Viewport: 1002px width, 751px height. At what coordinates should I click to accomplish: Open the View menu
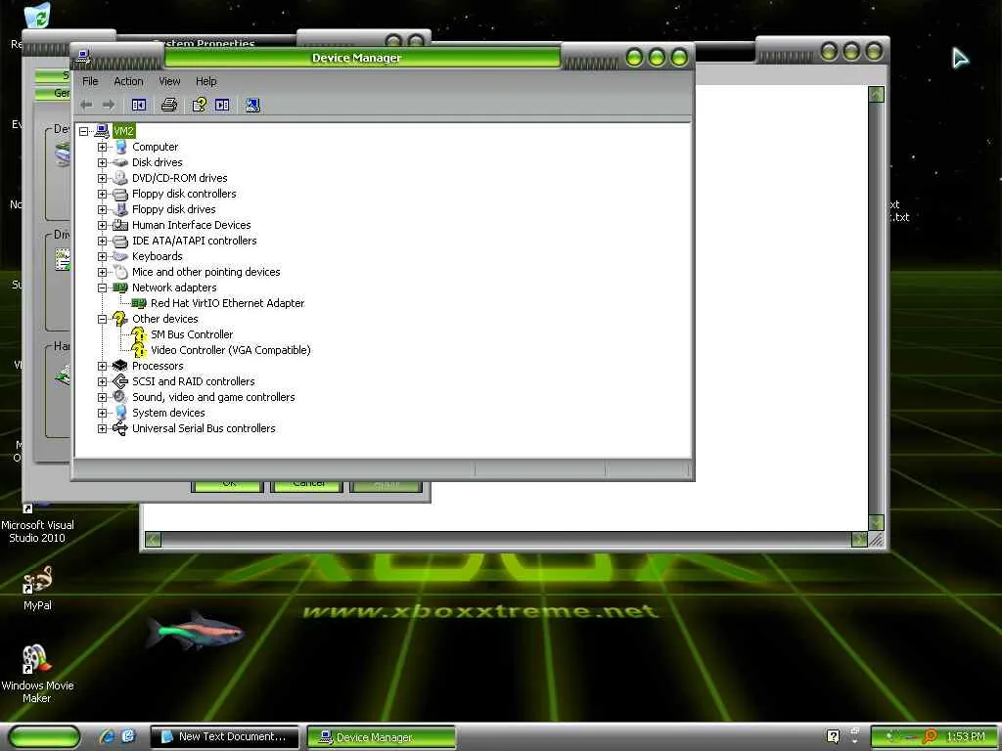click(x=169, y=81)
